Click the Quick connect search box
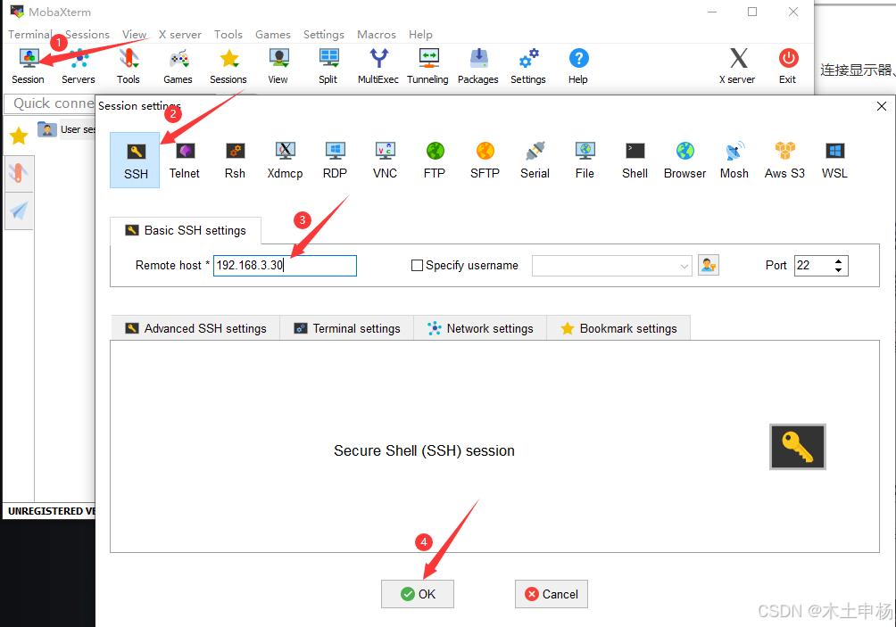Image resolution: width=896 pixels, height=627 pixels. tap(50, 103)
